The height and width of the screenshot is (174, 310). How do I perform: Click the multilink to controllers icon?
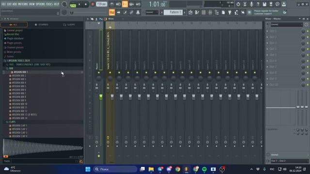pos(138,13)
